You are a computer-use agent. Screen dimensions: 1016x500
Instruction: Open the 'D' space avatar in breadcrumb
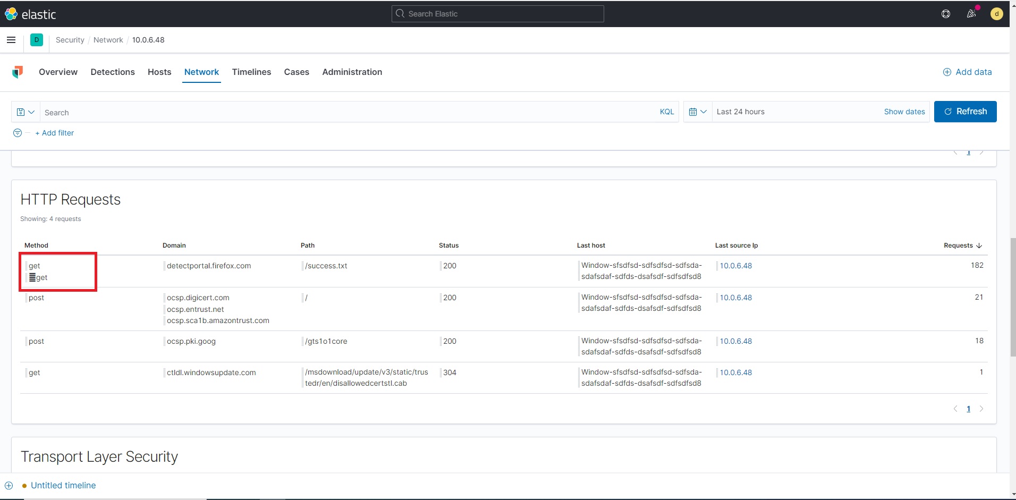pos(37,40)
